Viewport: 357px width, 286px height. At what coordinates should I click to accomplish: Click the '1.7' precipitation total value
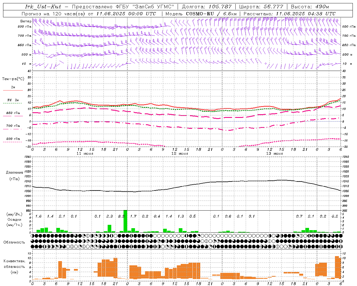(133, 216)
